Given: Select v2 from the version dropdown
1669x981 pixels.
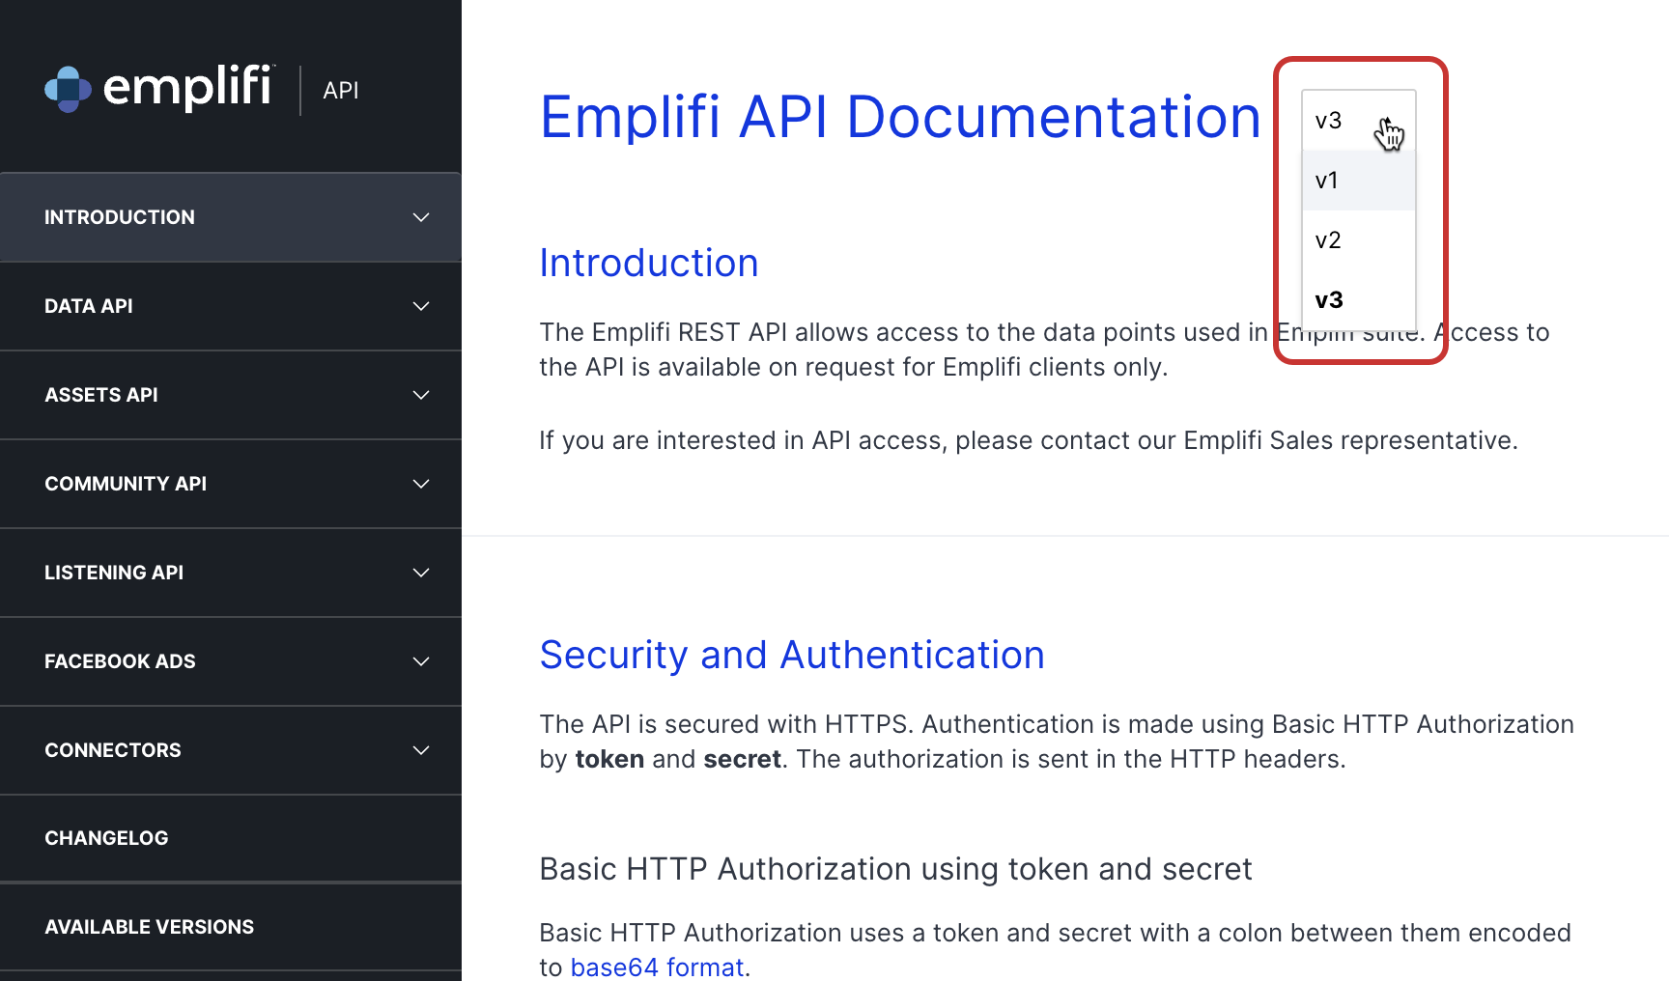Looking at the screenshot, I should (x=1327, y=239).
